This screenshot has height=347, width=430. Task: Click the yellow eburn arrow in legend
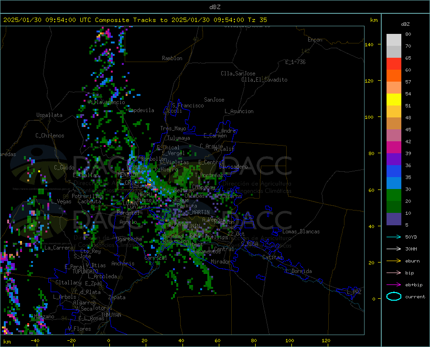pyautogui.click(x=394, y=261)
